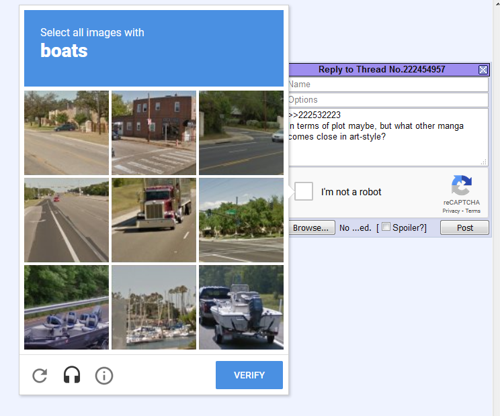500x416 pixels.
Task: Select image of red semi truck
Action: pyautogui.click(x=154, y=220)
